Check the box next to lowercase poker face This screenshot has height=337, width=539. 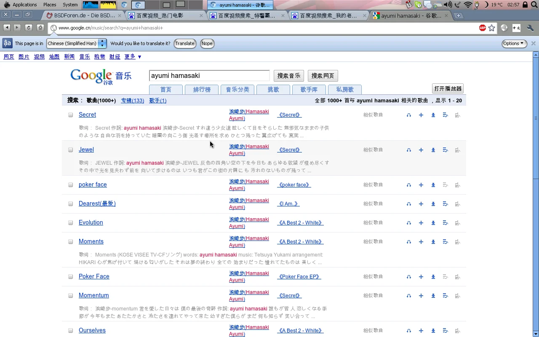[x=71, y=185]
